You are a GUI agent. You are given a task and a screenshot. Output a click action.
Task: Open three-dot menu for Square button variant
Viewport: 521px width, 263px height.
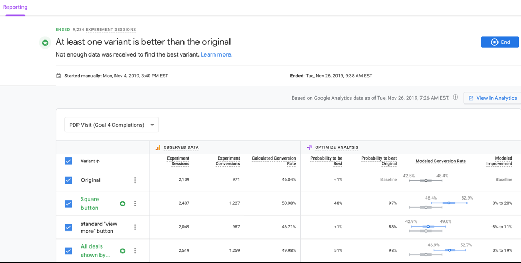coord(135,203)
